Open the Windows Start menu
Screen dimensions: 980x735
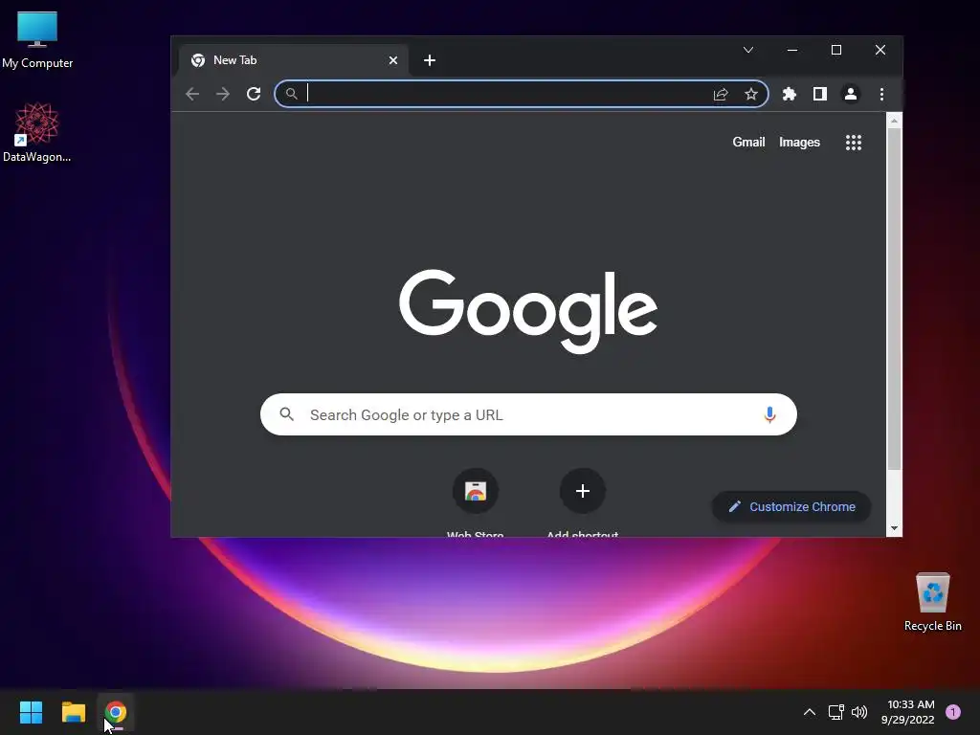[x=32, y=712]
